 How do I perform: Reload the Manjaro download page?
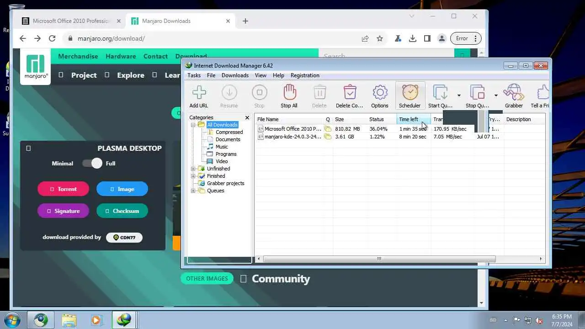pyautogui.click(x=52, y=38)
